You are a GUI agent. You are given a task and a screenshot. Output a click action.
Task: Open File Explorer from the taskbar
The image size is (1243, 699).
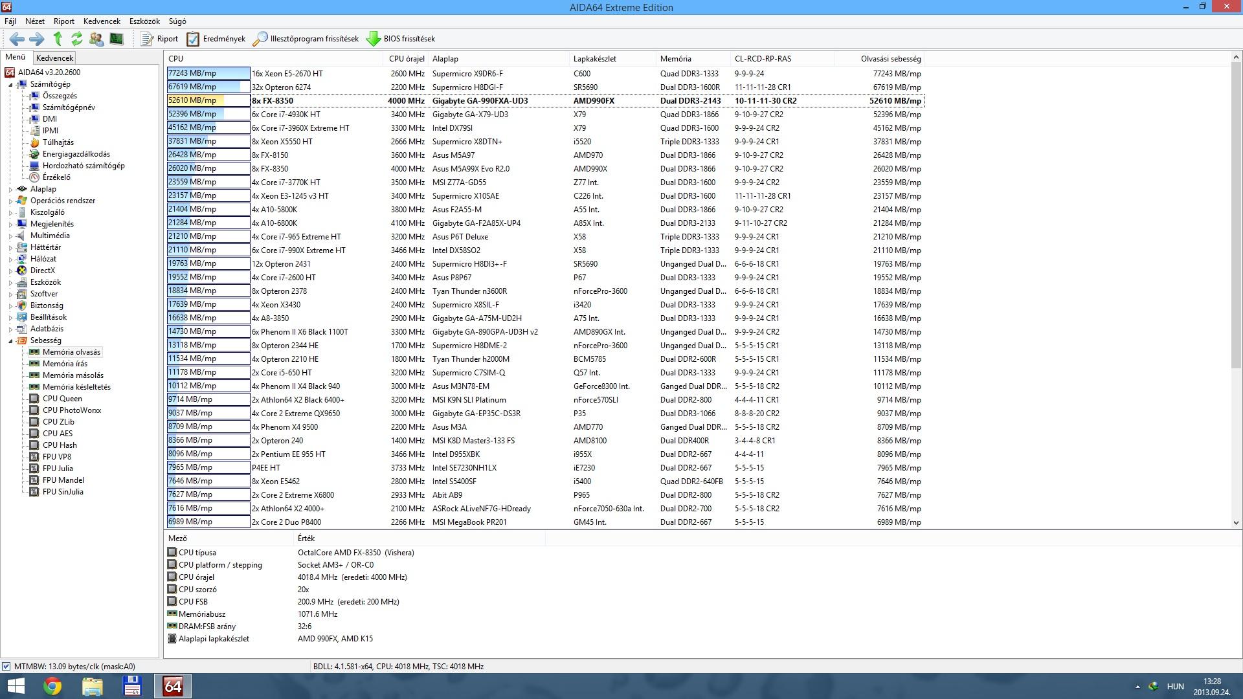[x=93, y=686]
